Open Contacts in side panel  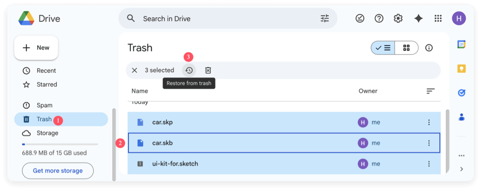tap(462, 117)
